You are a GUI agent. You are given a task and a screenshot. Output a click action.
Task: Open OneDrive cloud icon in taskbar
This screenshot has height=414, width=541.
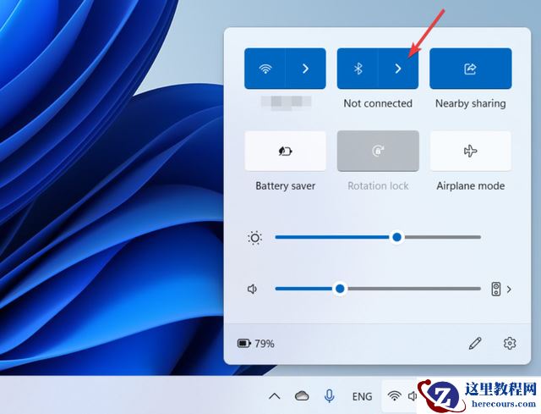click(x=302, y=395)
